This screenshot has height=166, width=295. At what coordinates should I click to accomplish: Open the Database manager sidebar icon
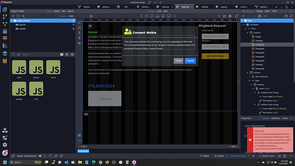(5, 31)
